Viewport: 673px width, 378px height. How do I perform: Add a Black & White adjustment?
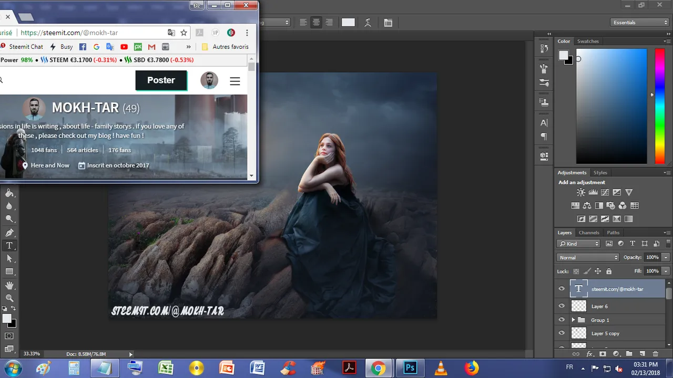(x=599, y=206)
